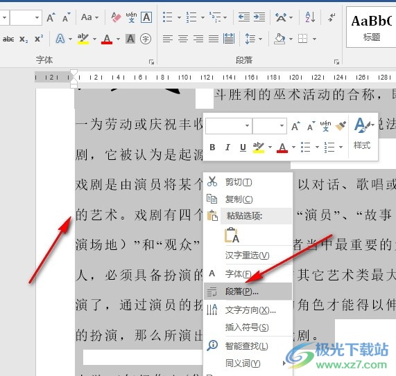Viewport: 396px width, 376px height.
Task: Center align text
Action: [183, 39]
